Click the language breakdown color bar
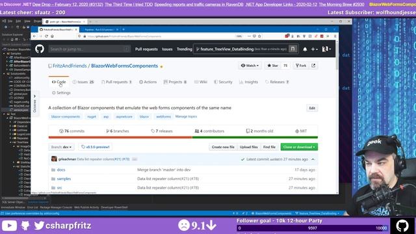The image size is (416, 234). pos(183,137)
